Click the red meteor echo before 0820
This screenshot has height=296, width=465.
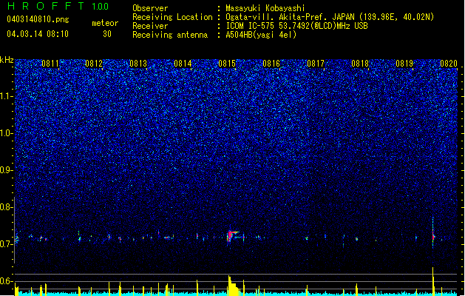433,237
